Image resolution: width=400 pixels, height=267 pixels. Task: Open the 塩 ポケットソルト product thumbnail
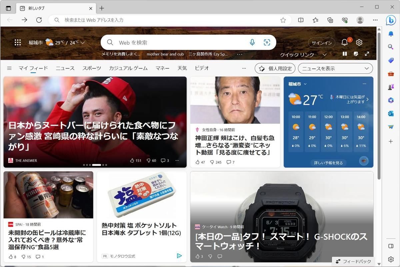tap(142, 195)
